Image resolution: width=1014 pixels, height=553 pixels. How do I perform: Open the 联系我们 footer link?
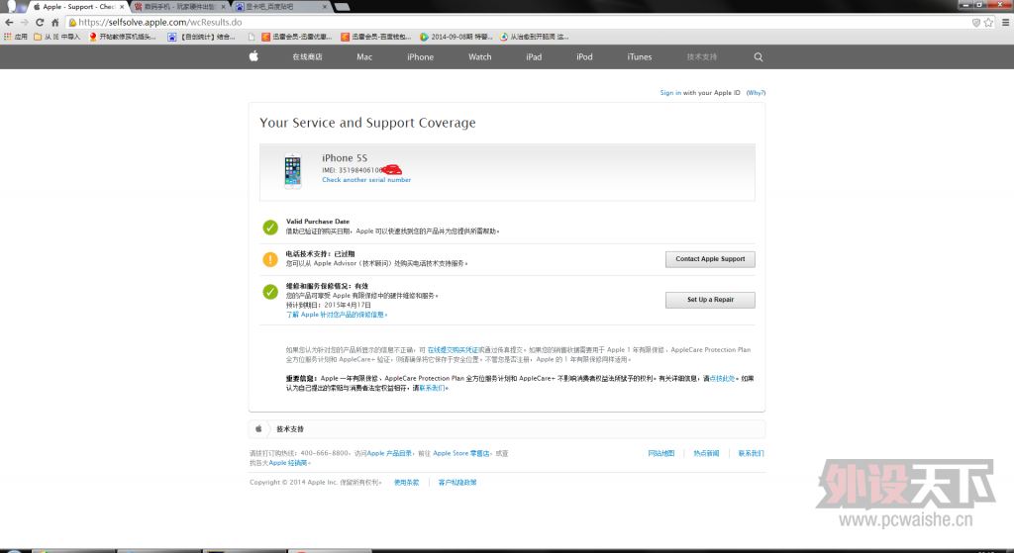pos(751,453)
